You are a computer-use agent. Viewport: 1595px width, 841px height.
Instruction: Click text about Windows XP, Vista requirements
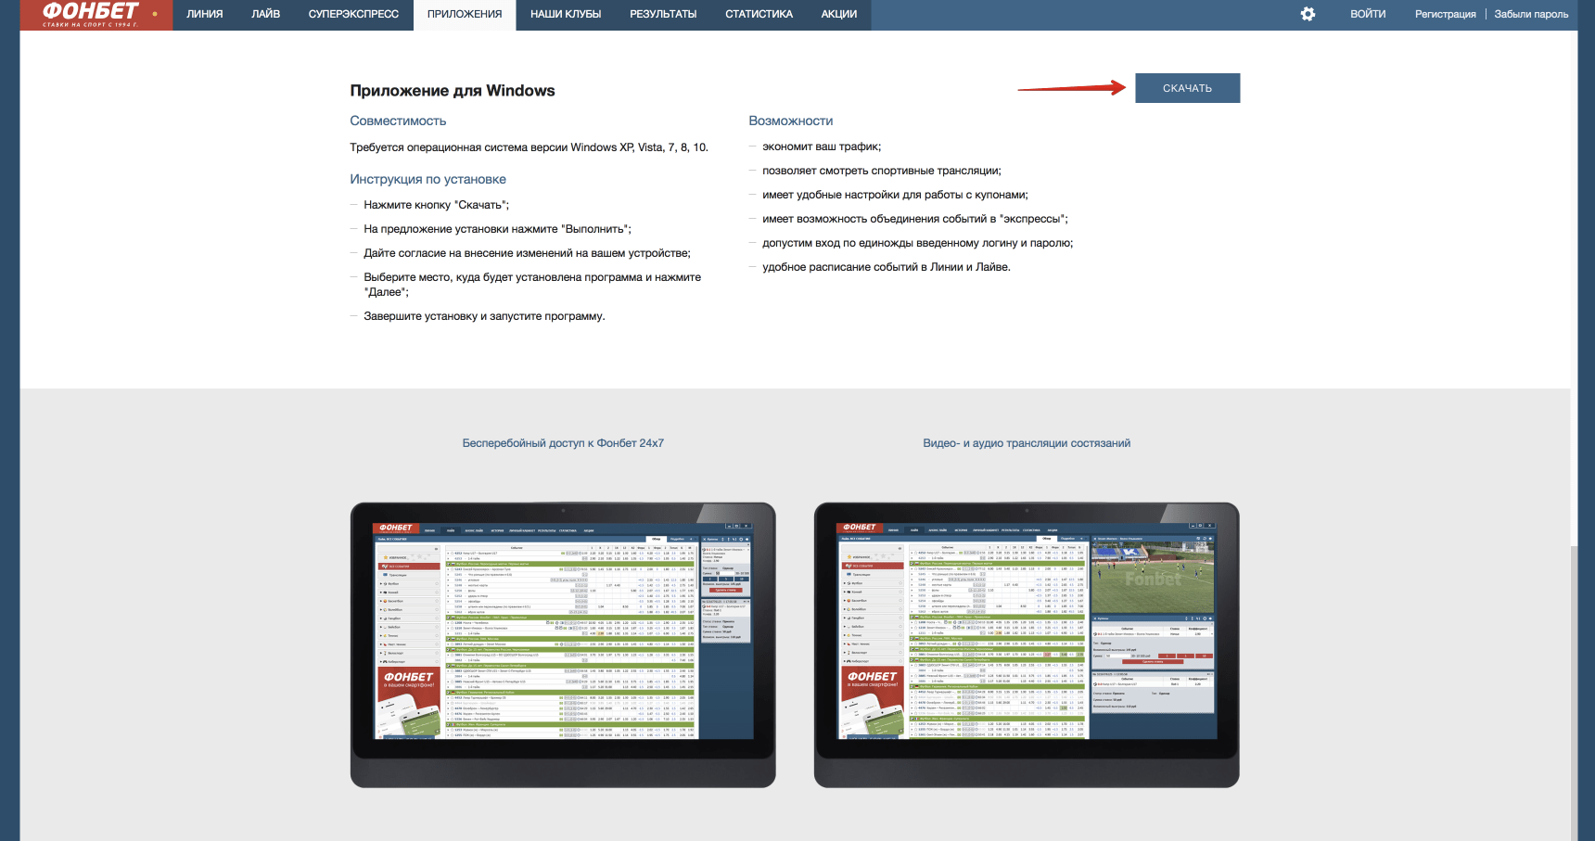529,147
